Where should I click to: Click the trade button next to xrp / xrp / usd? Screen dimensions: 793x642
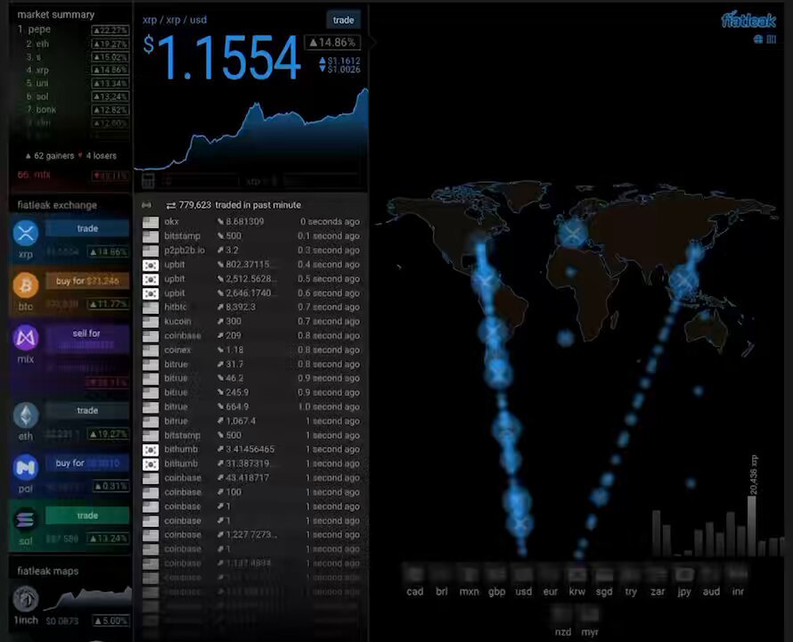pyautogui.click(x=343, y=21)
